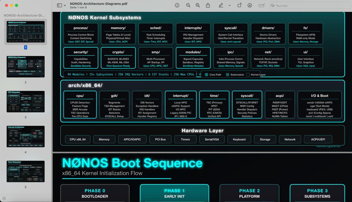
Task: Click the Keyboard hardware box
Action: coord(239,139)
